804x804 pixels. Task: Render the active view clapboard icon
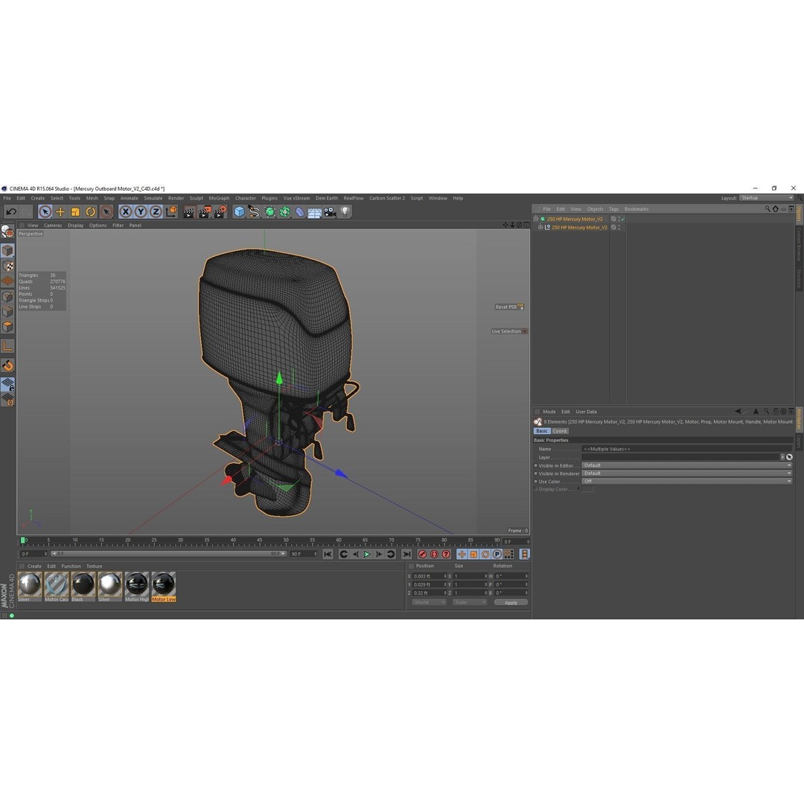pos(188,211)
